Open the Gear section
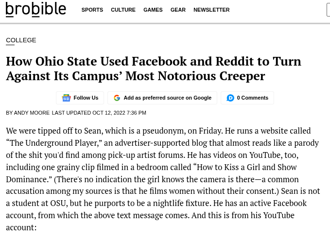The width and height of the screenshot is (330, 241). [x=178, y=10]
